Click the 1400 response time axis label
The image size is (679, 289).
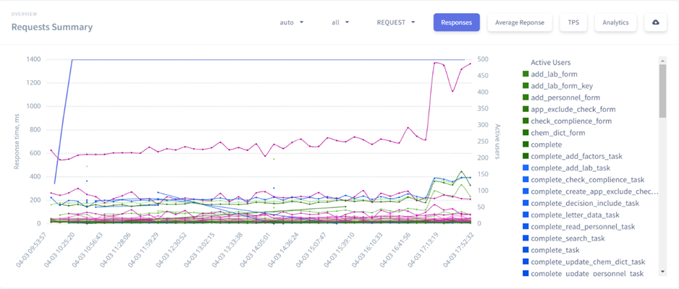click(33, 59)
